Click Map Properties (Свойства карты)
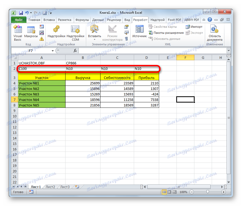 point(162,27)
